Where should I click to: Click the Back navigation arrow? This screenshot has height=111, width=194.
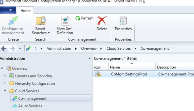[x=4, y=48]
